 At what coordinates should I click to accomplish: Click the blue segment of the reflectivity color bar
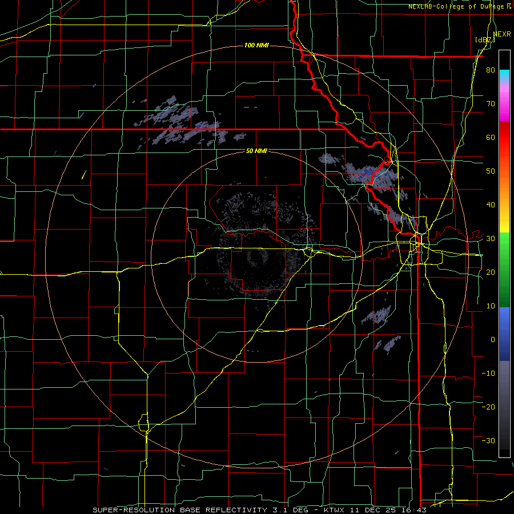[x=504, y=334]
